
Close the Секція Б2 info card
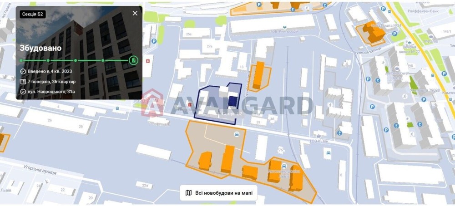[x=135, y=13]
